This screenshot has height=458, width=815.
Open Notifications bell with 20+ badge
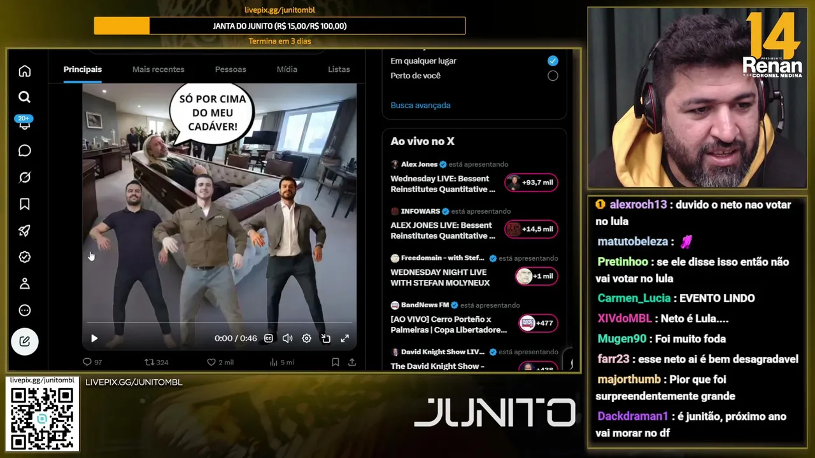click(x=25, y=123)
